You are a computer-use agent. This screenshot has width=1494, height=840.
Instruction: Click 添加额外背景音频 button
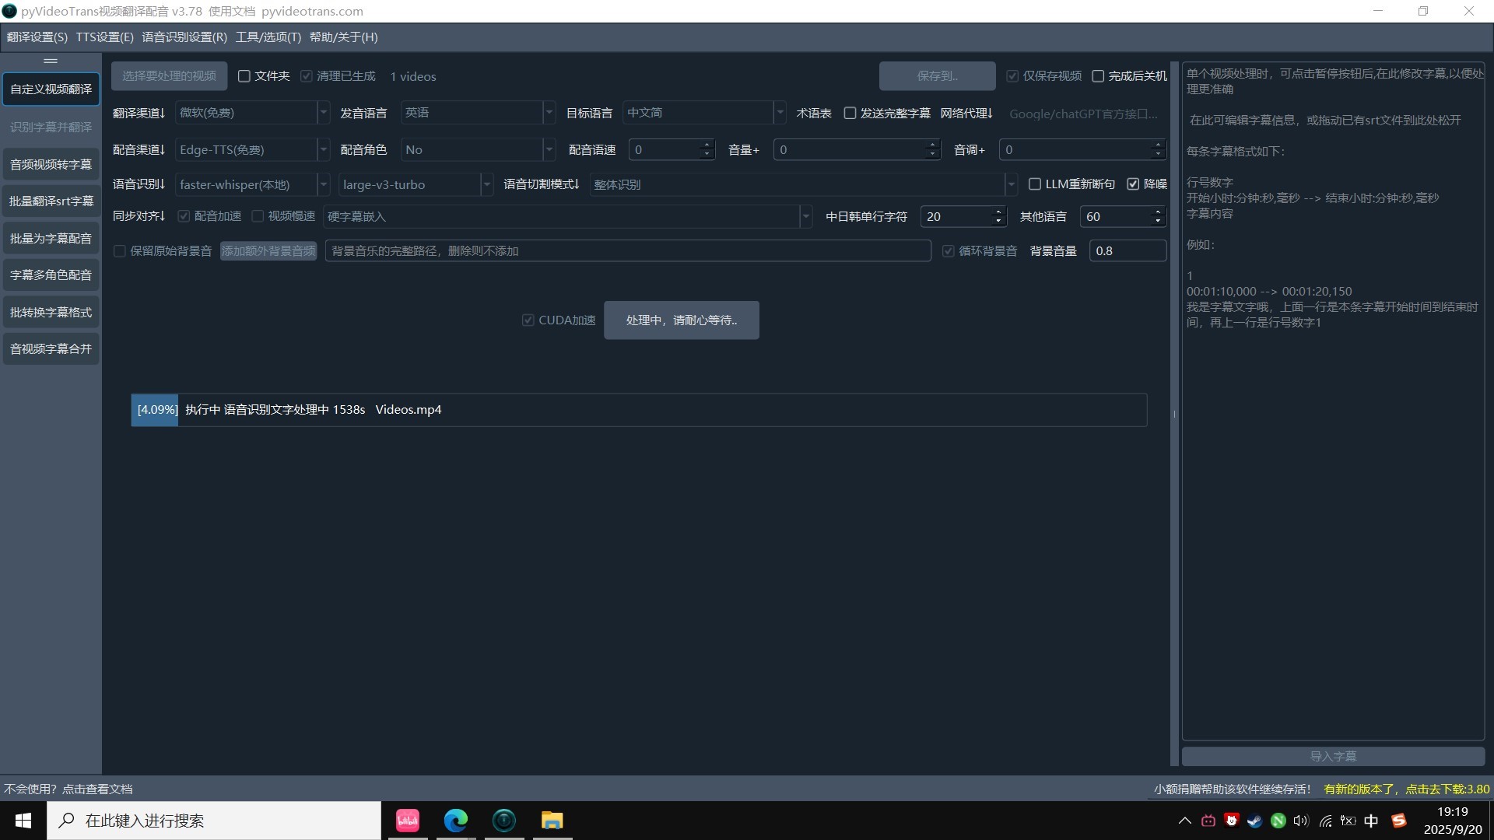pyautogui.click(x=268, y=251)
